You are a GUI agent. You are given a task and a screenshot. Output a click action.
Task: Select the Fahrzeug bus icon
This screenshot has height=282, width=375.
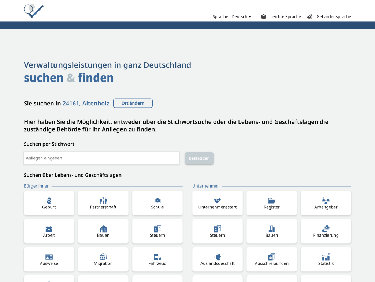(x=157, y=257)
